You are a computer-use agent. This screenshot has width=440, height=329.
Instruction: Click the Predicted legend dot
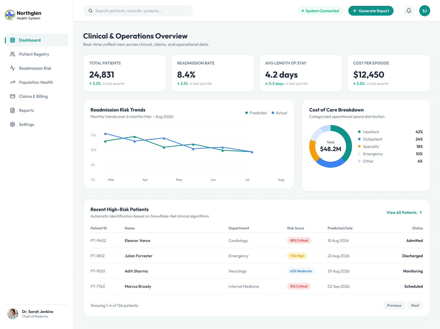pyautogui.click(x=247, y=113)
